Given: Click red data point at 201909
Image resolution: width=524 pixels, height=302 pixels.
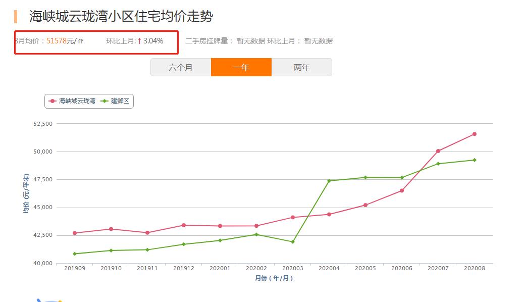Looking at the screenshot, I should coord(75,233).
